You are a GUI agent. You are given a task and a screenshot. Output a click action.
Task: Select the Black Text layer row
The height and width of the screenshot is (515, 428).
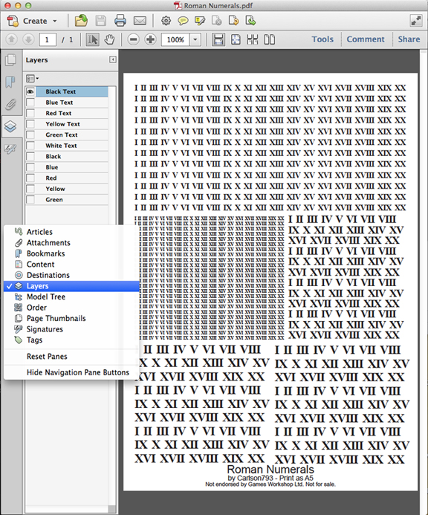(67, 91)
